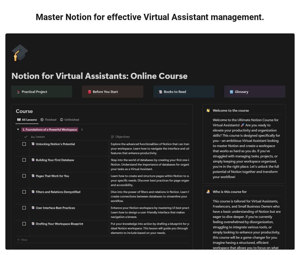Click the 'Master Notion for effective' headline

150,17
